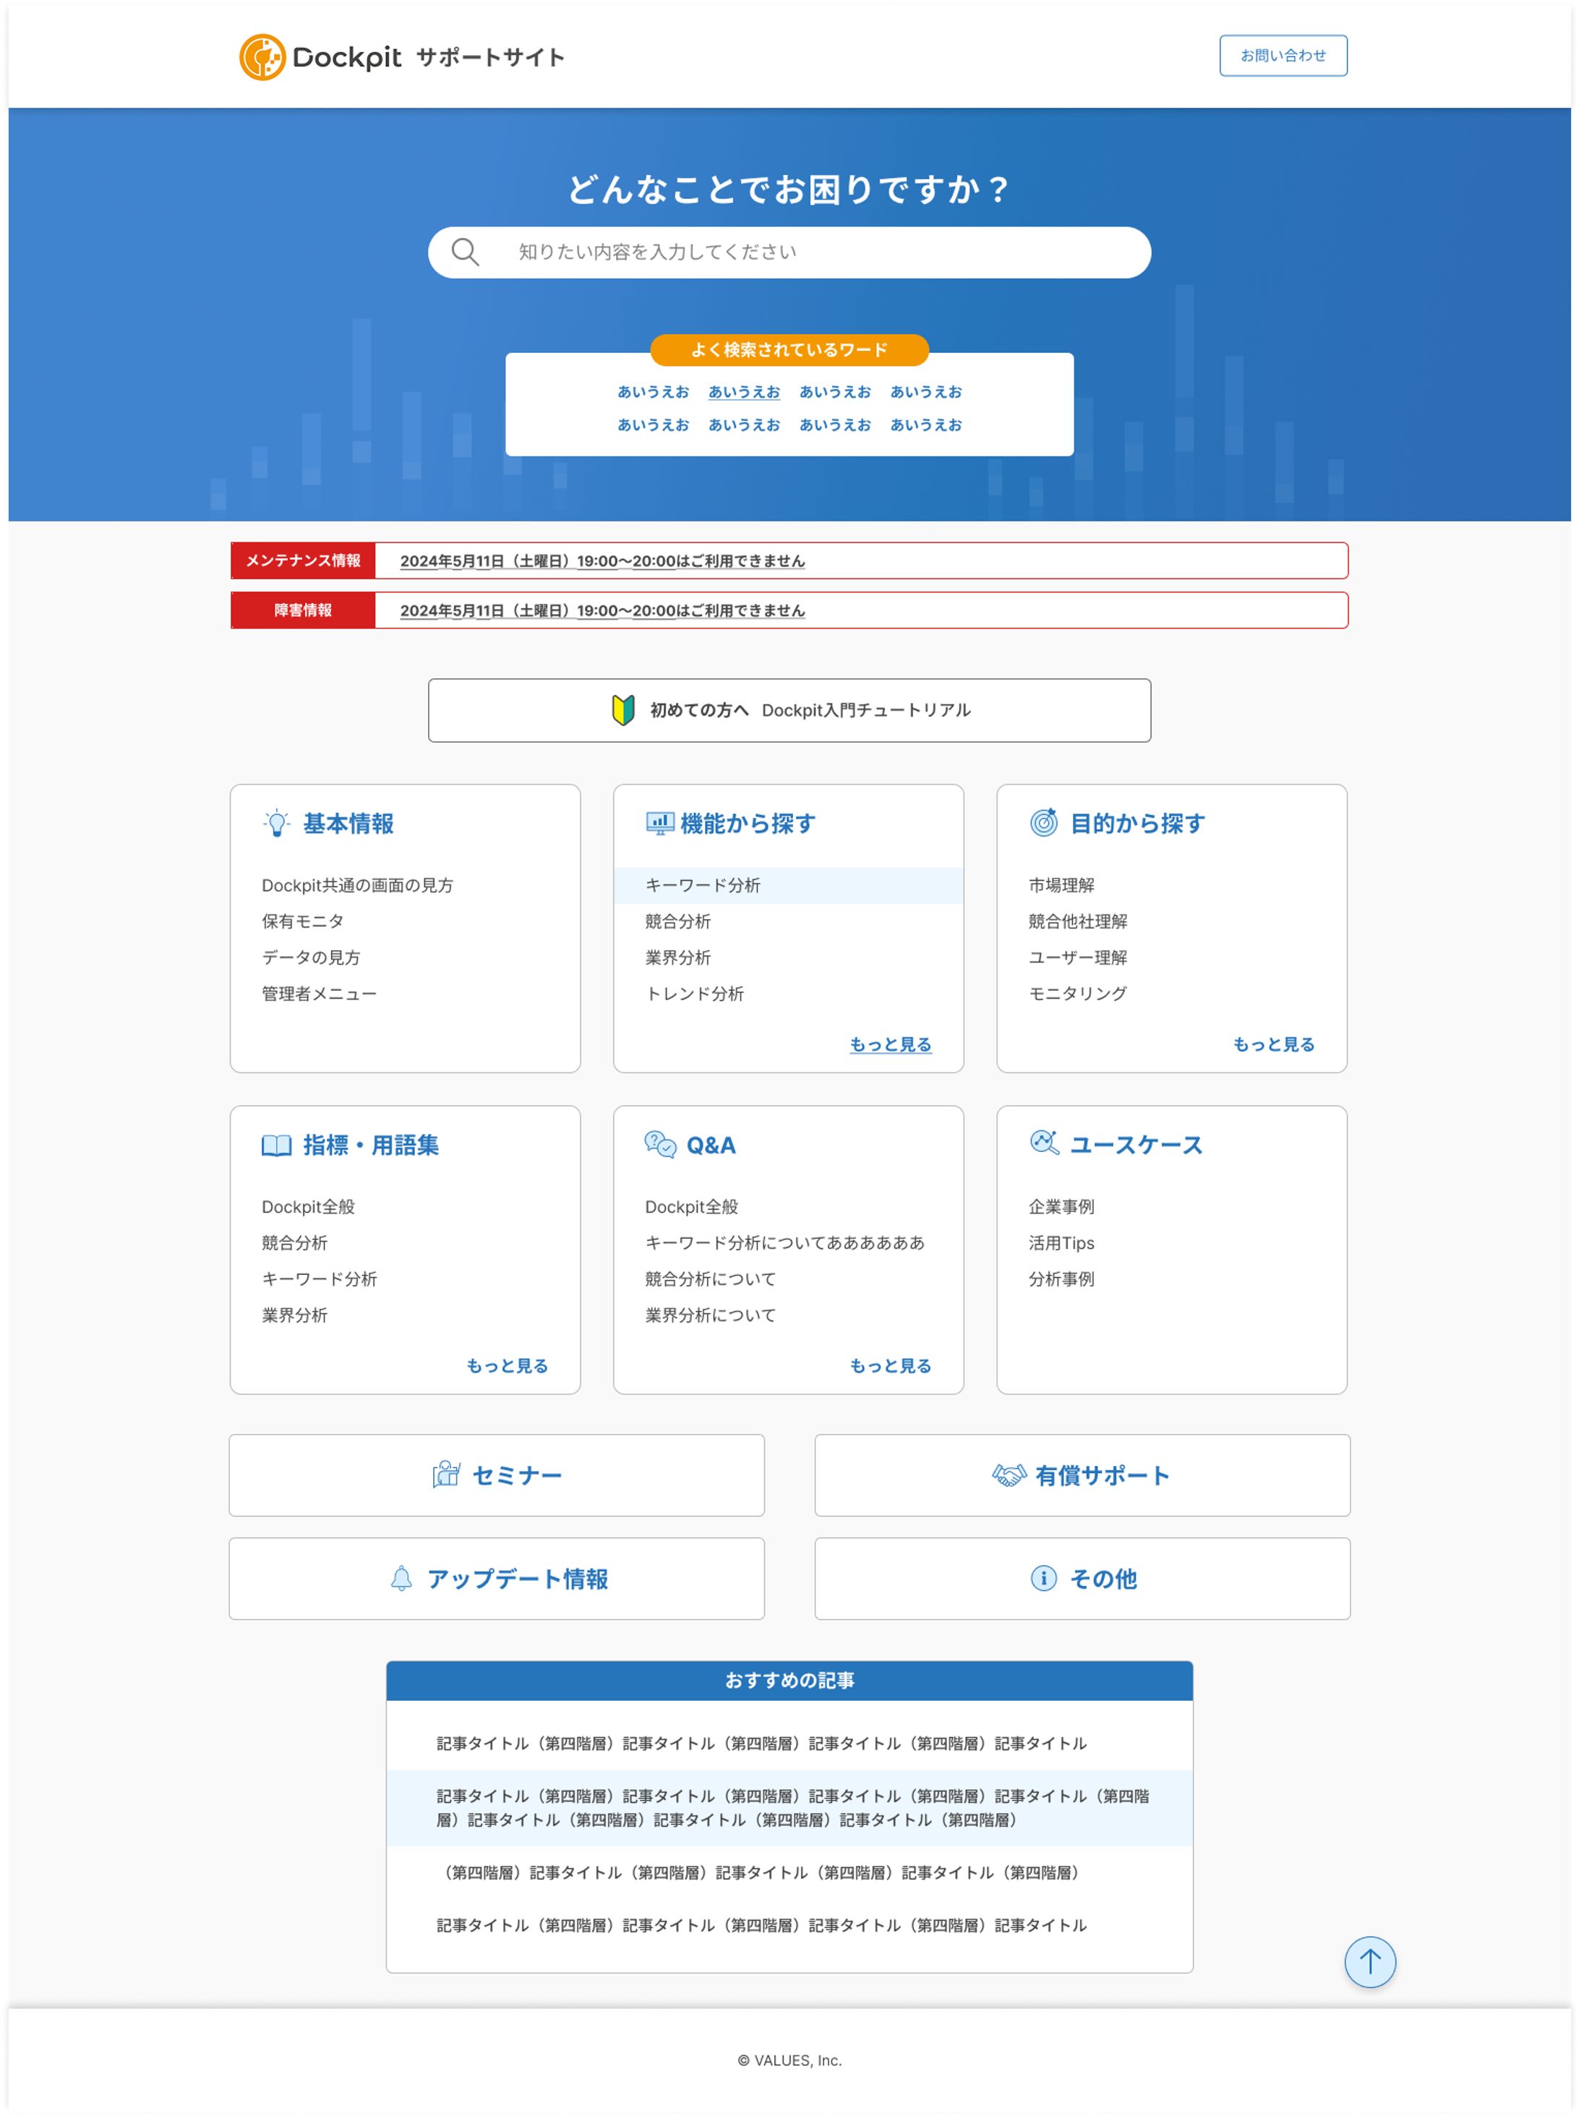Click もっと見る in Q&A card

pyautogui.click(x=891, y=1366)
